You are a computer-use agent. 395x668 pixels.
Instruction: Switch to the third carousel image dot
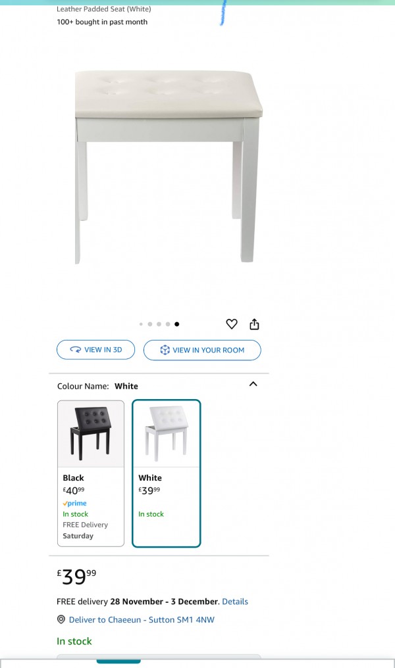[159, 324]
